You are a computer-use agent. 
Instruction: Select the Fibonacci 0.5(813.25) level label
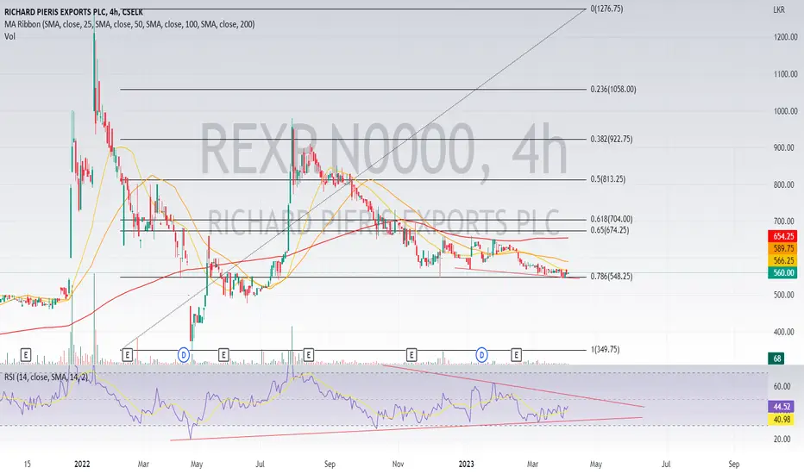pyautogui.click(x=607, y=179)
